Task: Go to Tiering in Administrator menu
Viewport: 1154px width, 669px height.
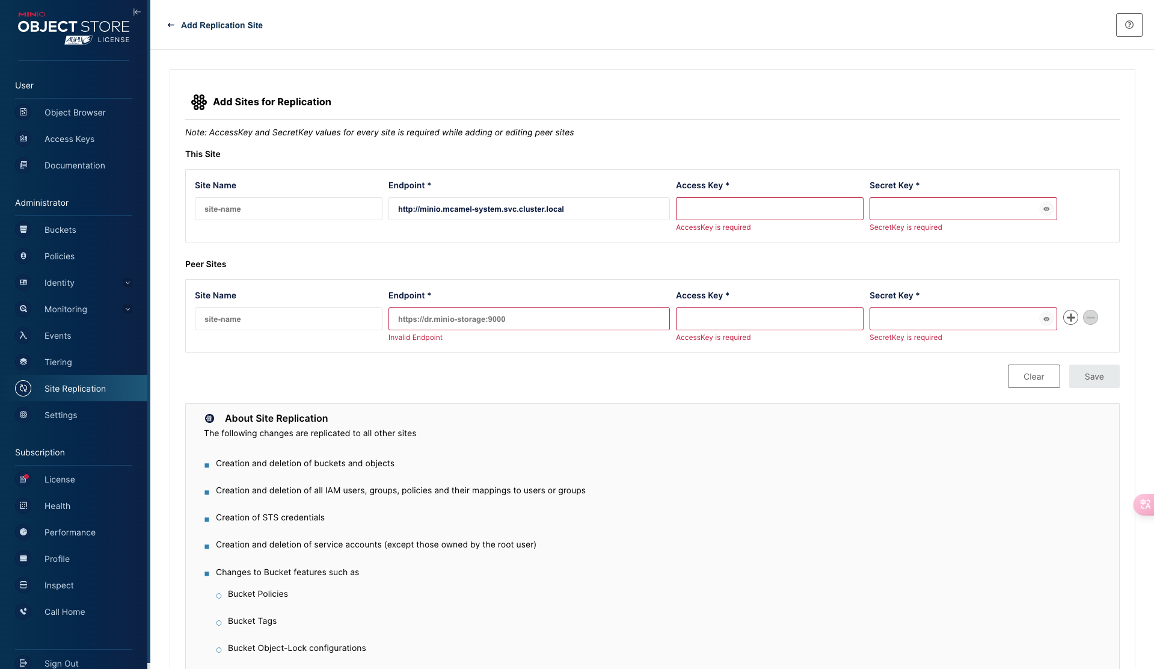Action: coord(58,362)
